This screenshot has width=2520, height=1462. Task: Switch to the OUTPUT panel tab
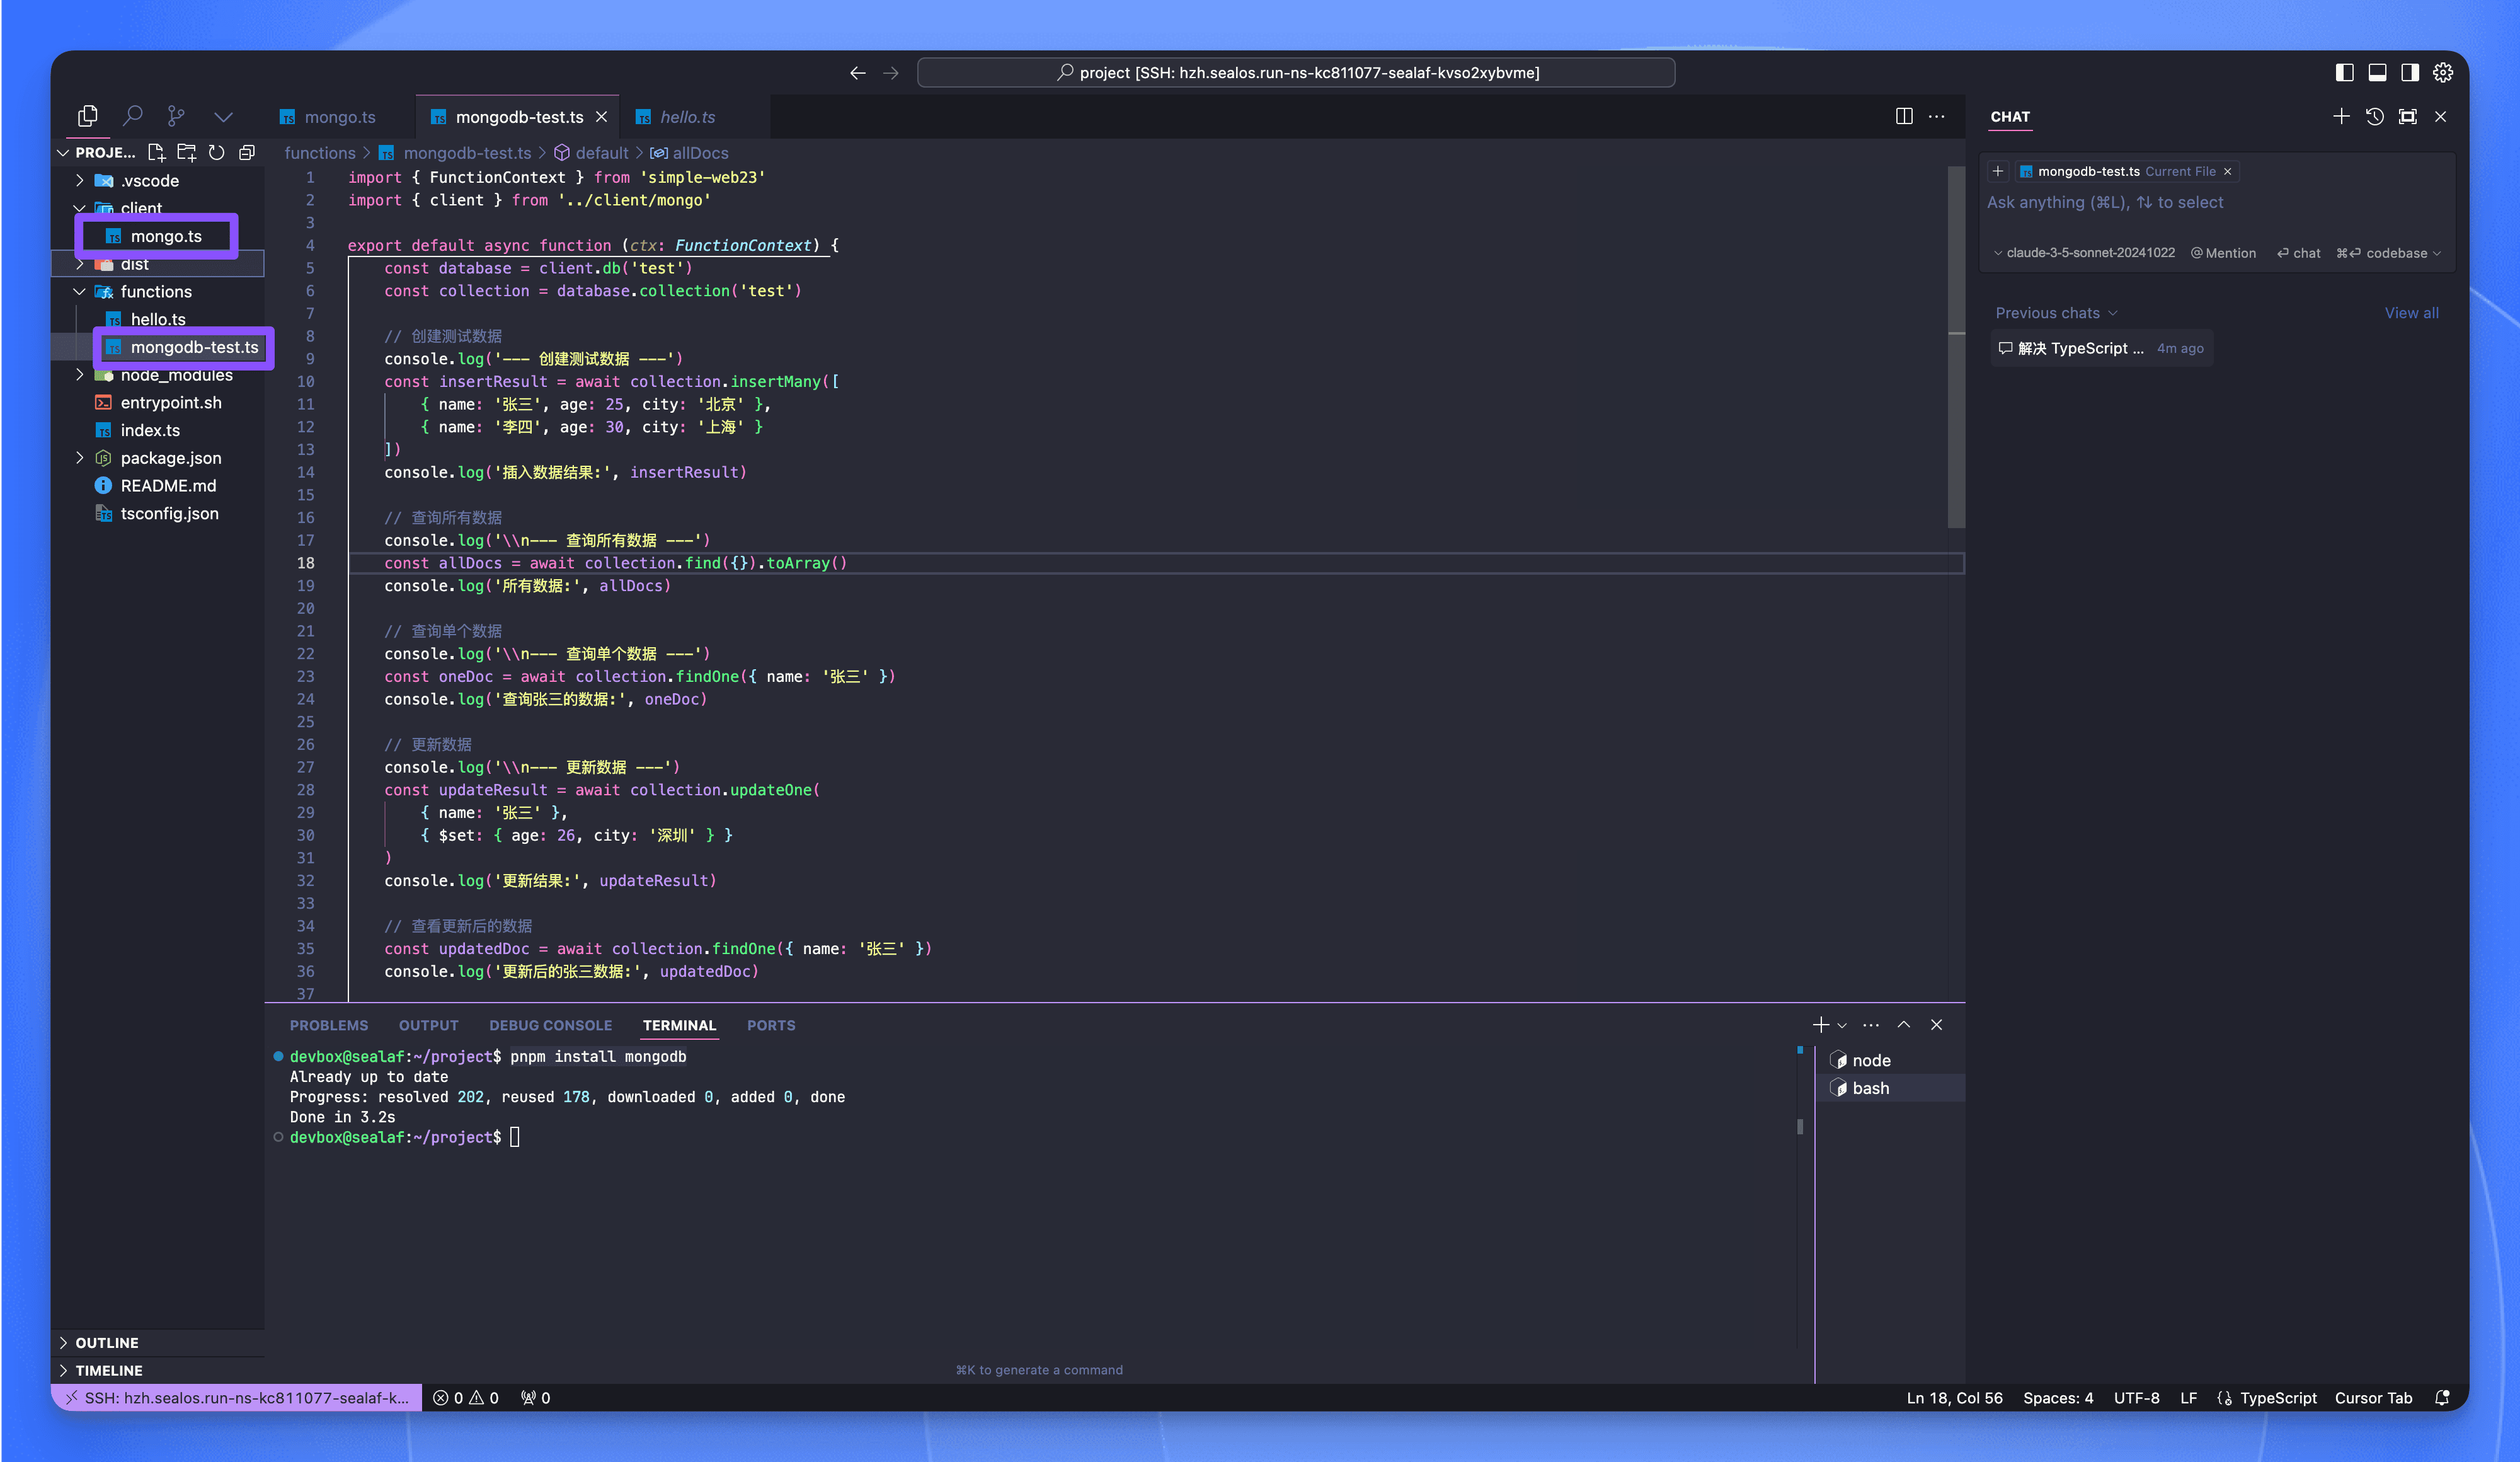pyautogui.click(x=428, y=1025)
